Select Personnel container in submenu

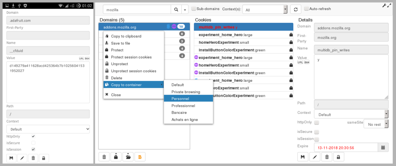coord(188,99)
